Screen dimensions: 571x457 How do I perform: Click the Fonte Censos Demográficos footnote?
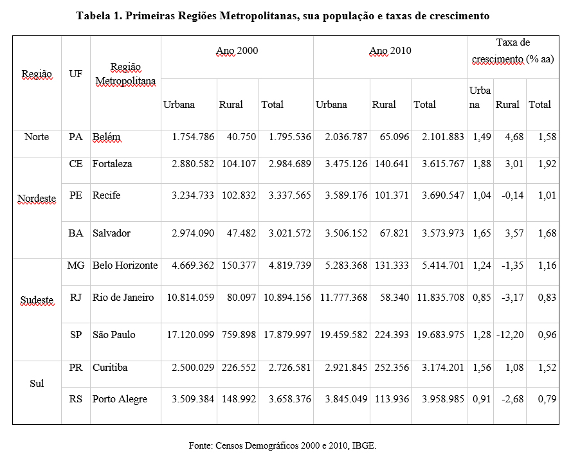tap(283, 445)
